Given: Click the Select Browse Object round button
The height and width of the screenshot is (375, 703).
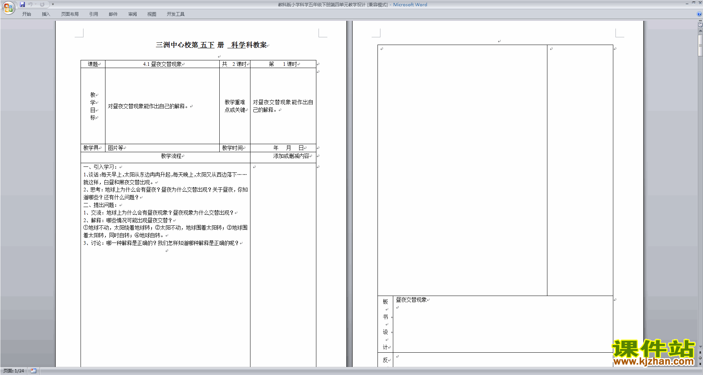Looking at the screenshot, I should [700, 358].
